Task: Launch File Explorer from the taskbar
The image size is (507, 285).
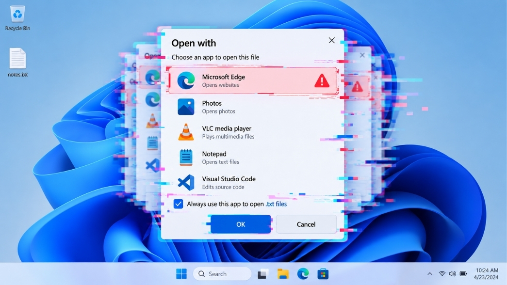Action: coord(283,274)
